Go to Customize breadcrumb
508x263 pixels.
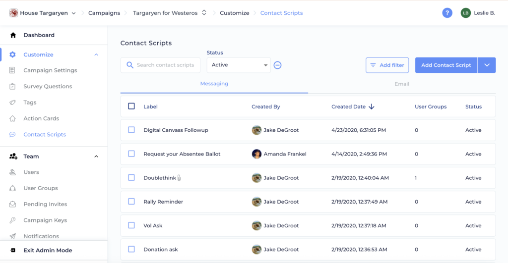235,13
